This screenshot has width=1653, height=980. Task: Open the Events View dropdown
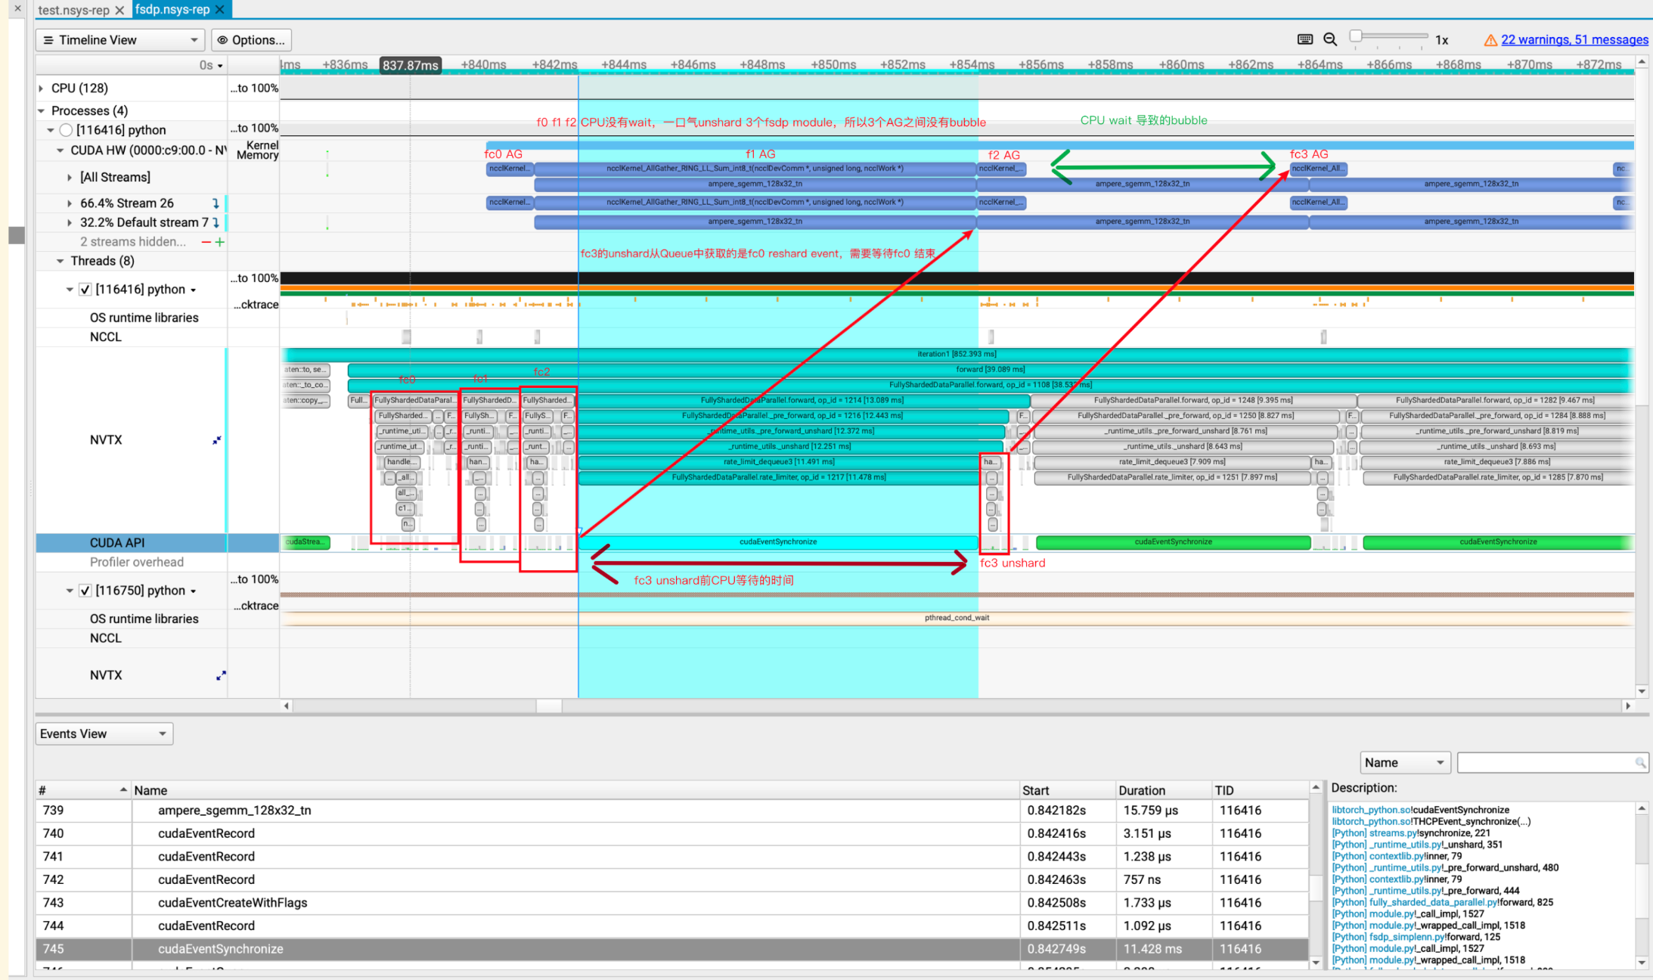click(x=104, y=733)
